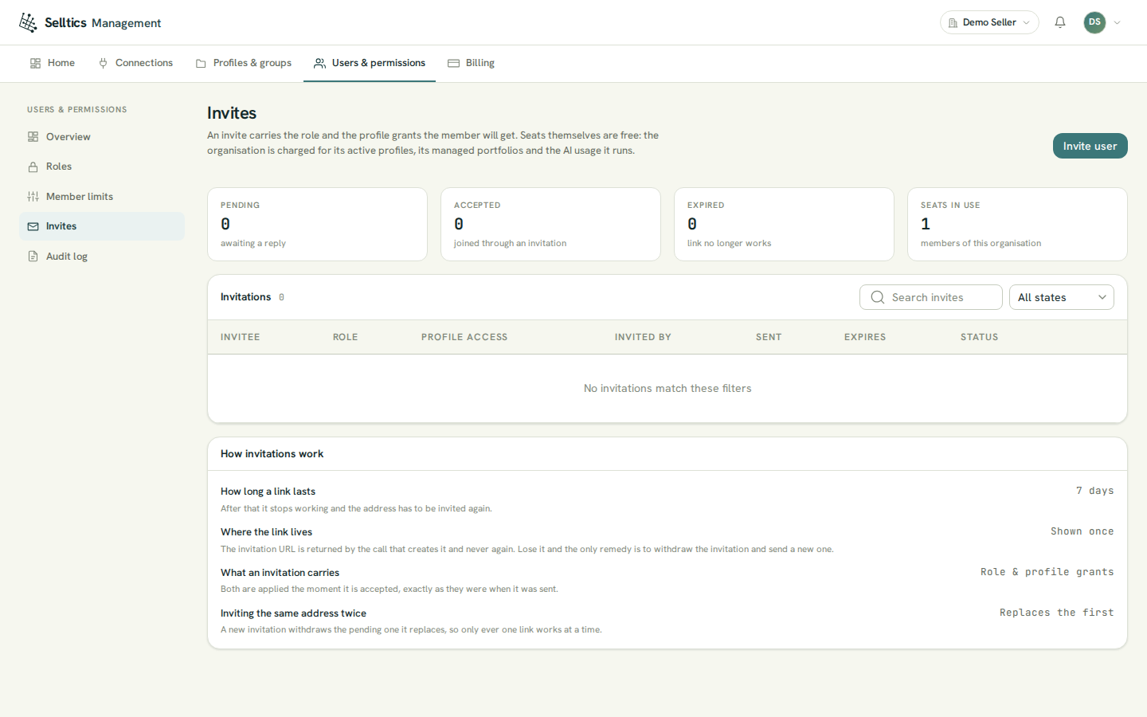Click the Home tab grid icon
Viewport: 1147px width, 717px height.
[35, 63]
